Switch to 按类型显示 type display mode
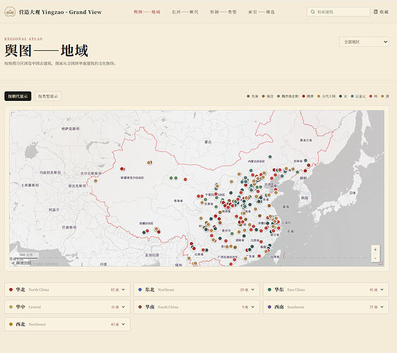The image size is (397, 353). pos(48,96)
